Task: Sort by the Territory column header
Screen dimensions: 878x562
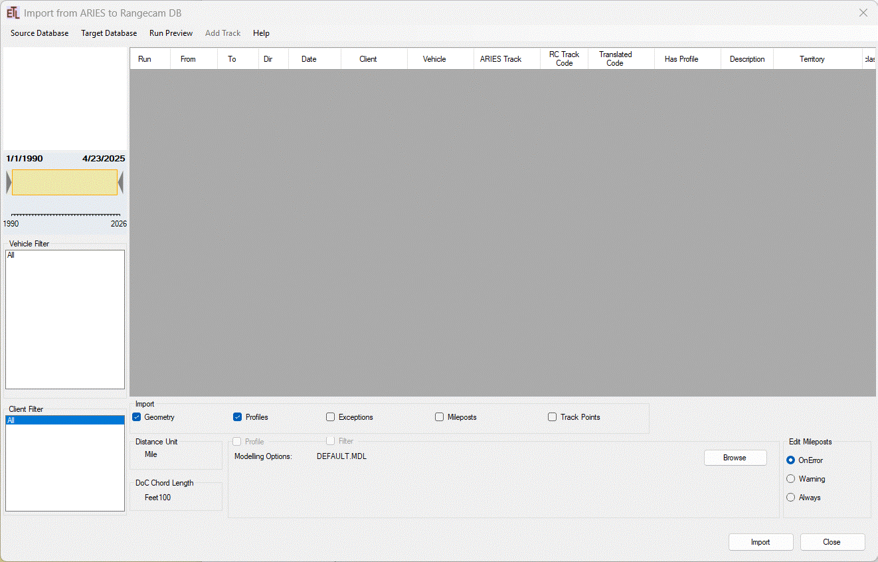Action: [818, 59]
